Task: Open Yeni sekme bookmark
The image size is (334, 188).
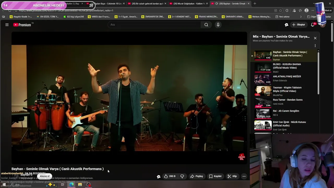Action: [x=282, y=17]
